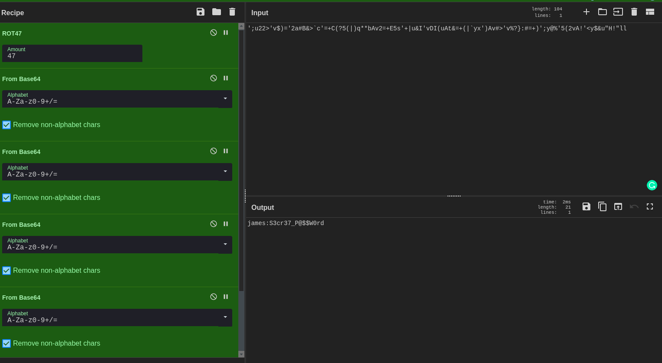Open third From Base64 Alphabet dropdown
This screenshot has height=363, width=662.
225,245
